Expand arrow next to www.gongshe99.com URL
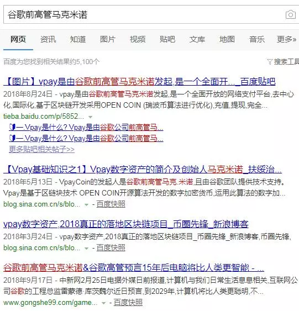 point(103,303)
